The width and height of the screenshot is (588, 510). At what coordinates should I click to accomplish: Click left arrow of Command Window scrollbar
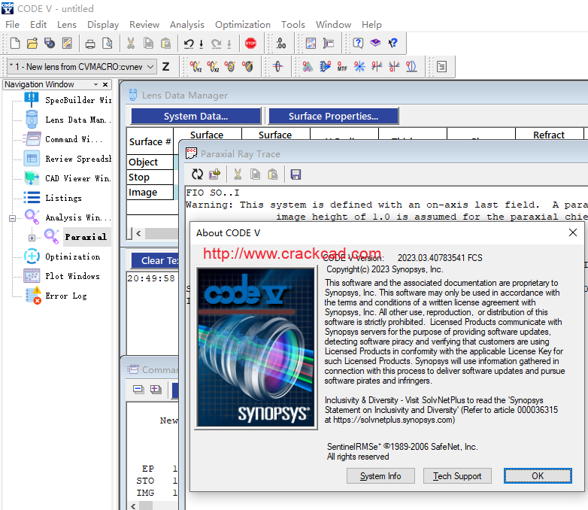[x=133, y=506]
